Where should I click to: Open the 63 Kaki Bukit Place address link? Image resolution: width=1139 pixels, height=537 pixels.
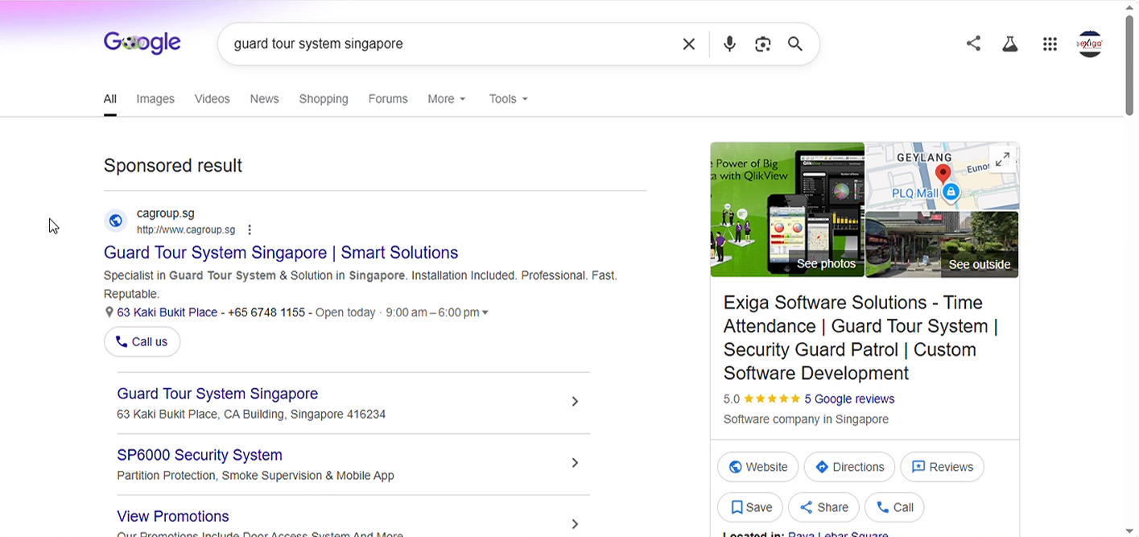(x=167, y=312)
